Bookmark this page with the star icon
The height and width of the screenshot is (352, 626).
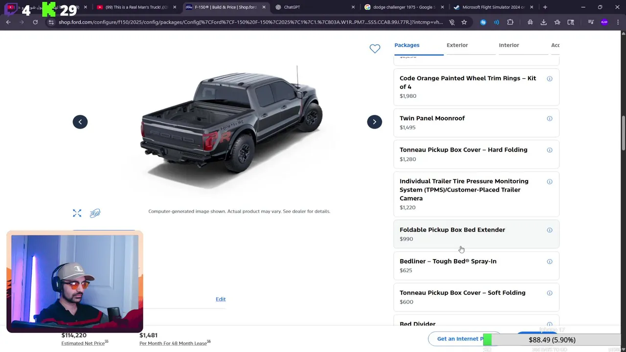pyautogui.click(x=464, y=22)
